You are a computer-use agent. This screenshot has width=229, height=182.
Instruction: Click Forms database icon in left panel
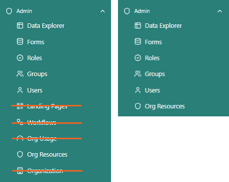click(20, 42)
